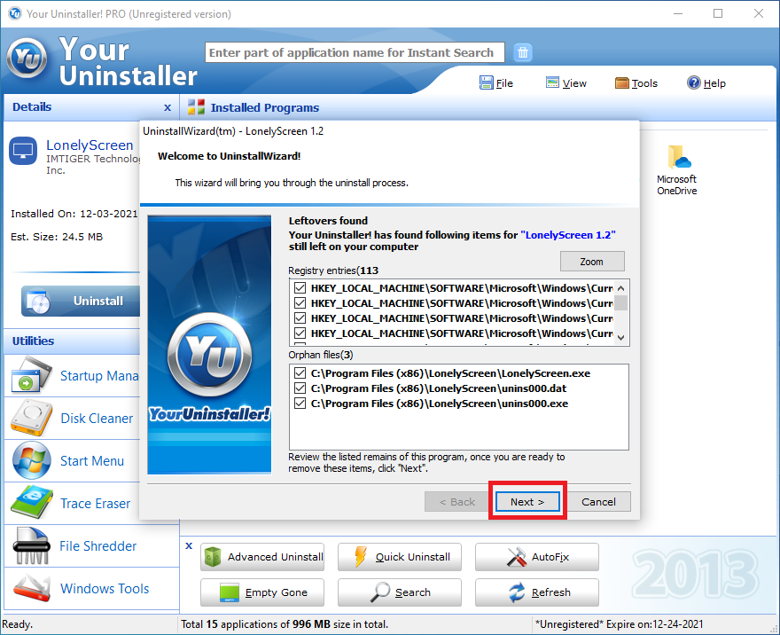Uncheck the first registry entry checkbox

[300, 288]
